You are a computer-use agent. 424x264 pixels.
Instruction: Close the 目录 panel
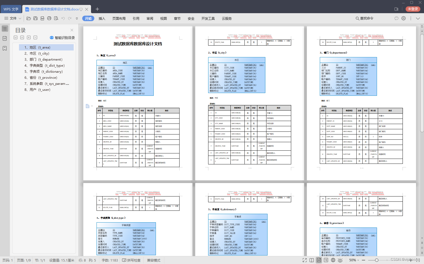[x=72, y=30]
